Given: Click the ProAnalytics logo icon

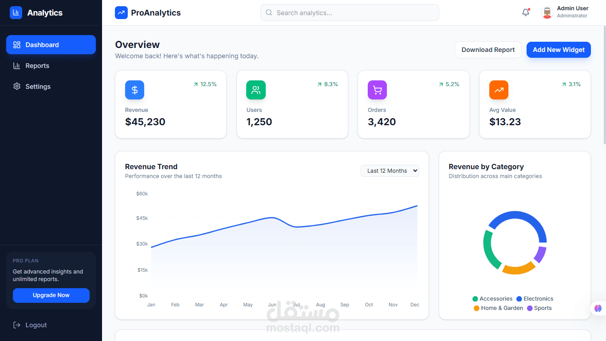Looking at the screenshot, I should pyautogui.click(x=121, y=12).
